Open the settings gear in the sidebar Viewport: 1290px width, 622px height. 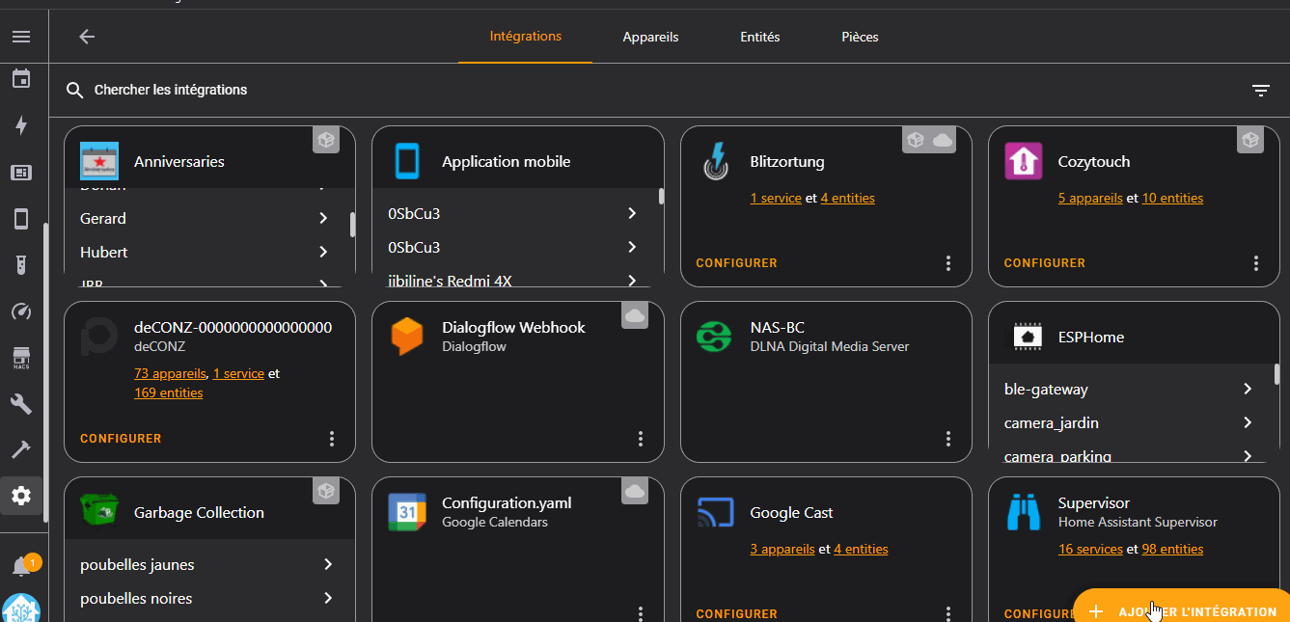pyautogui.click(x=21, y=496)
